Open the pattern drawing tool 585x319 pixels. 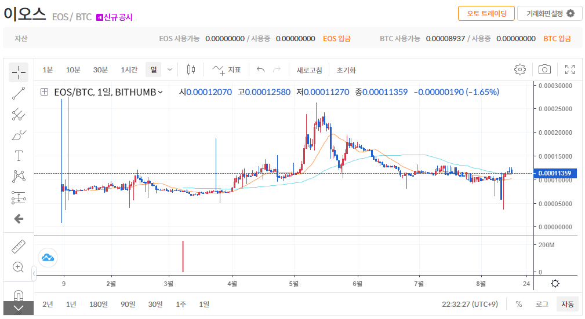(19, 176)
